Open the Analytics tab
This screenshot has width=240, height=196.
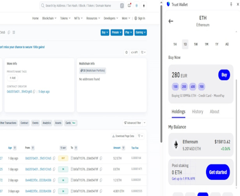pyautogui.click(x=47, y=123)
